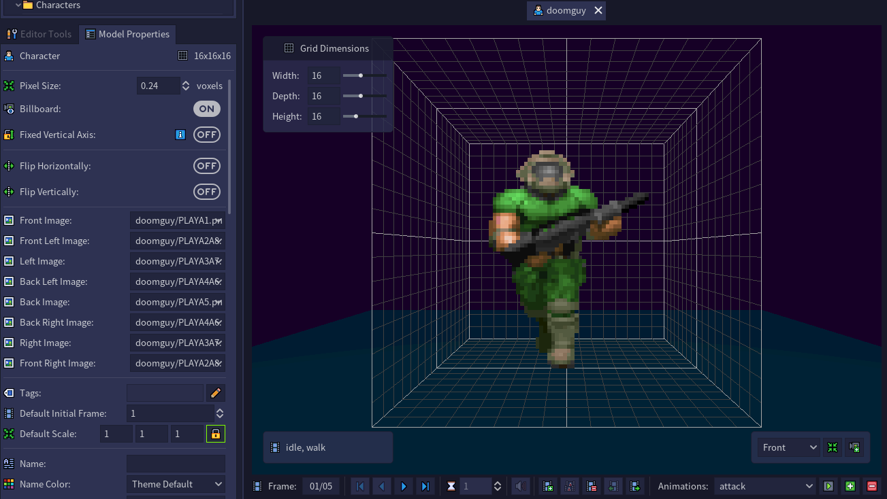
Task: Adjust the grid Width slider
Action: pyautogui.click(x=365, y=75)
